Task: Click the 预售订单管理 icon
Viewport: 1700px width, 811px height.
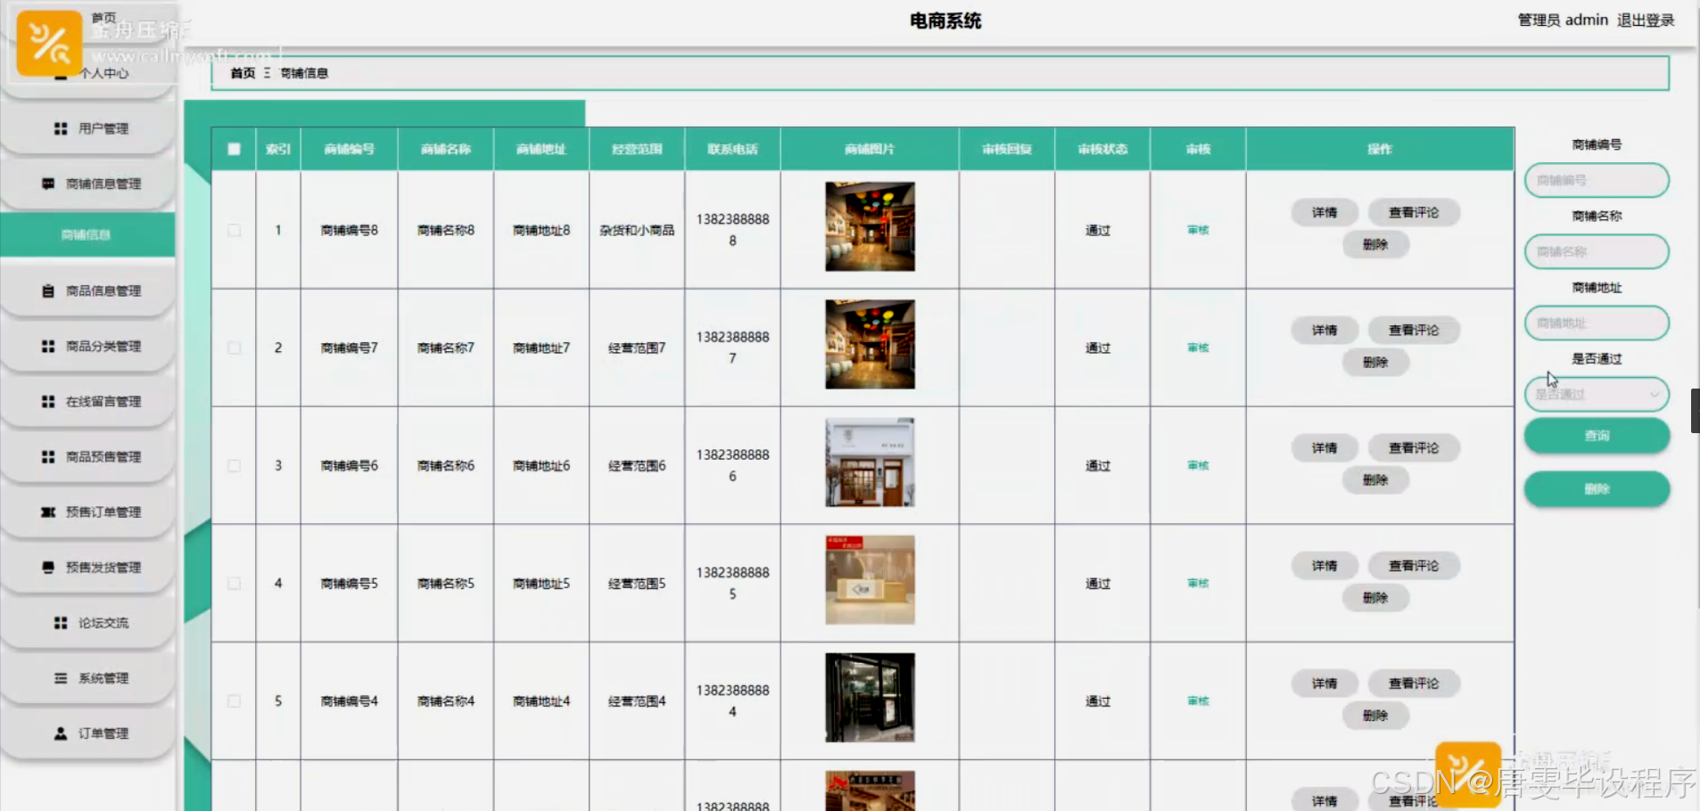Action: [x=48, y=512]
